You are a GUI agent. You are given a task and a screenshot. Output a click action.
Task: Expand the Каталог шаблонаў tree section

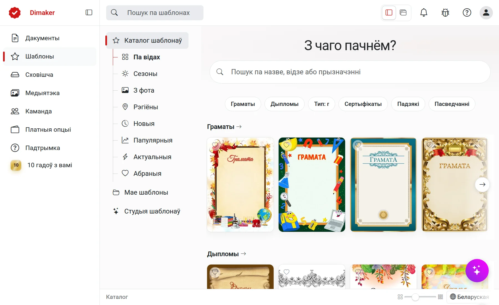coord(147,40)
